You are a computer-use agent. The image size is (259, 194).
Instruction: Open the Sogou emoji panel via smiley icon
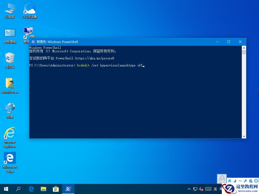point(256,180)
